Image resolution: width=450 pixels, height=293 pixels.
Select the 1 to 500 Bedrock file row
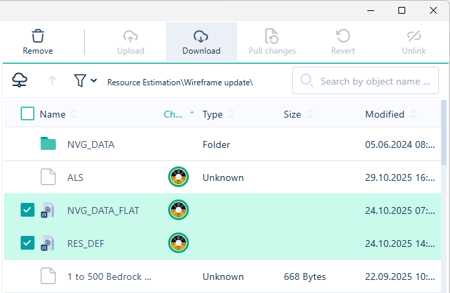pyautogui.click(x=109, y=276)
